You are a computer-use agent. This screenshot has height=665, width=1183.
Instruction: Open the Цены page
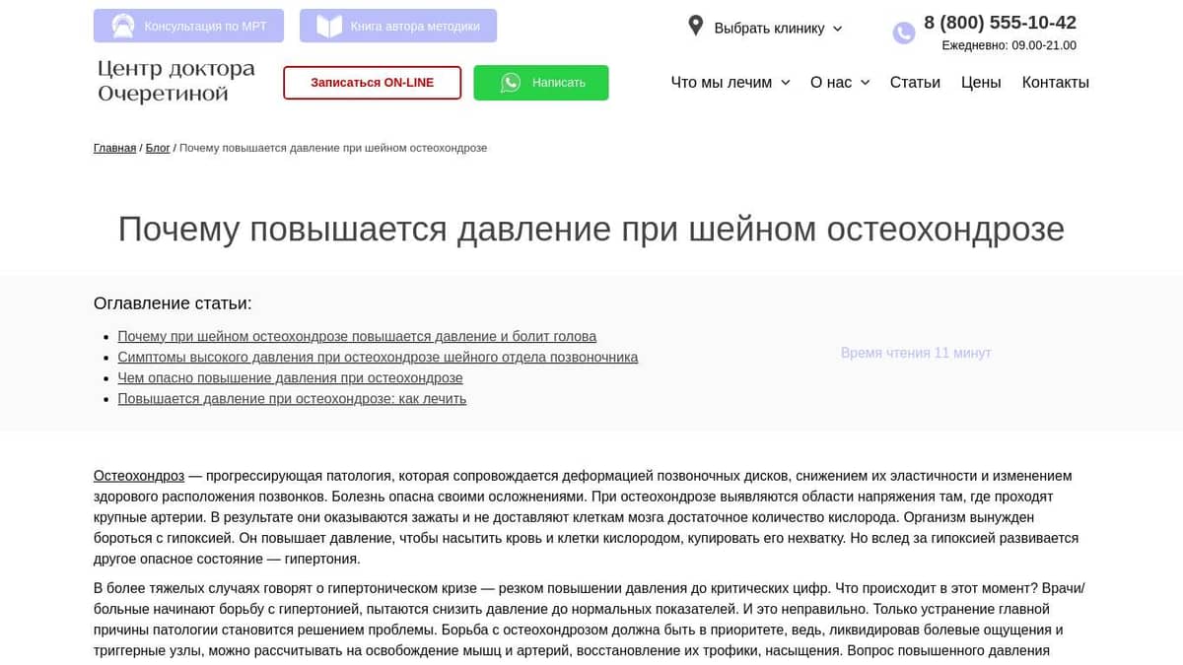[980, 83]
